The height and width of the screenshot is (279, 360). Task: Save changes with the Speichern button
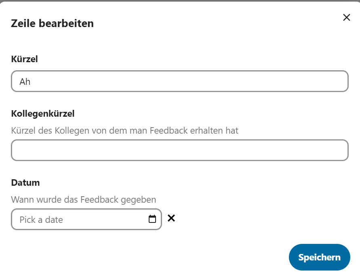click(x=319, y=257)
